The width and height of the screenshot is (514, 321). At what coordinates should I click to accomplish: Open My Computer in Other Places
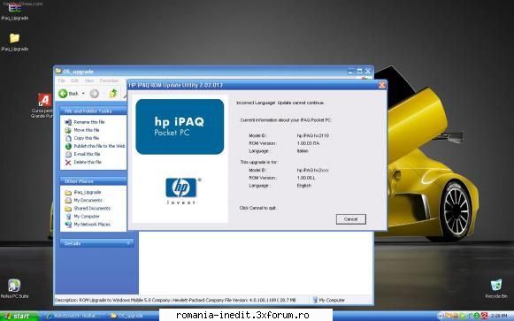[87, 217]
